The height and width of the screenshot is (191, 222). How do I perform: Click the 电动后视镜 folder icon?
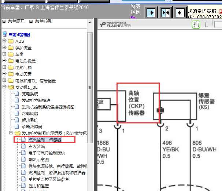click(11, 61)
